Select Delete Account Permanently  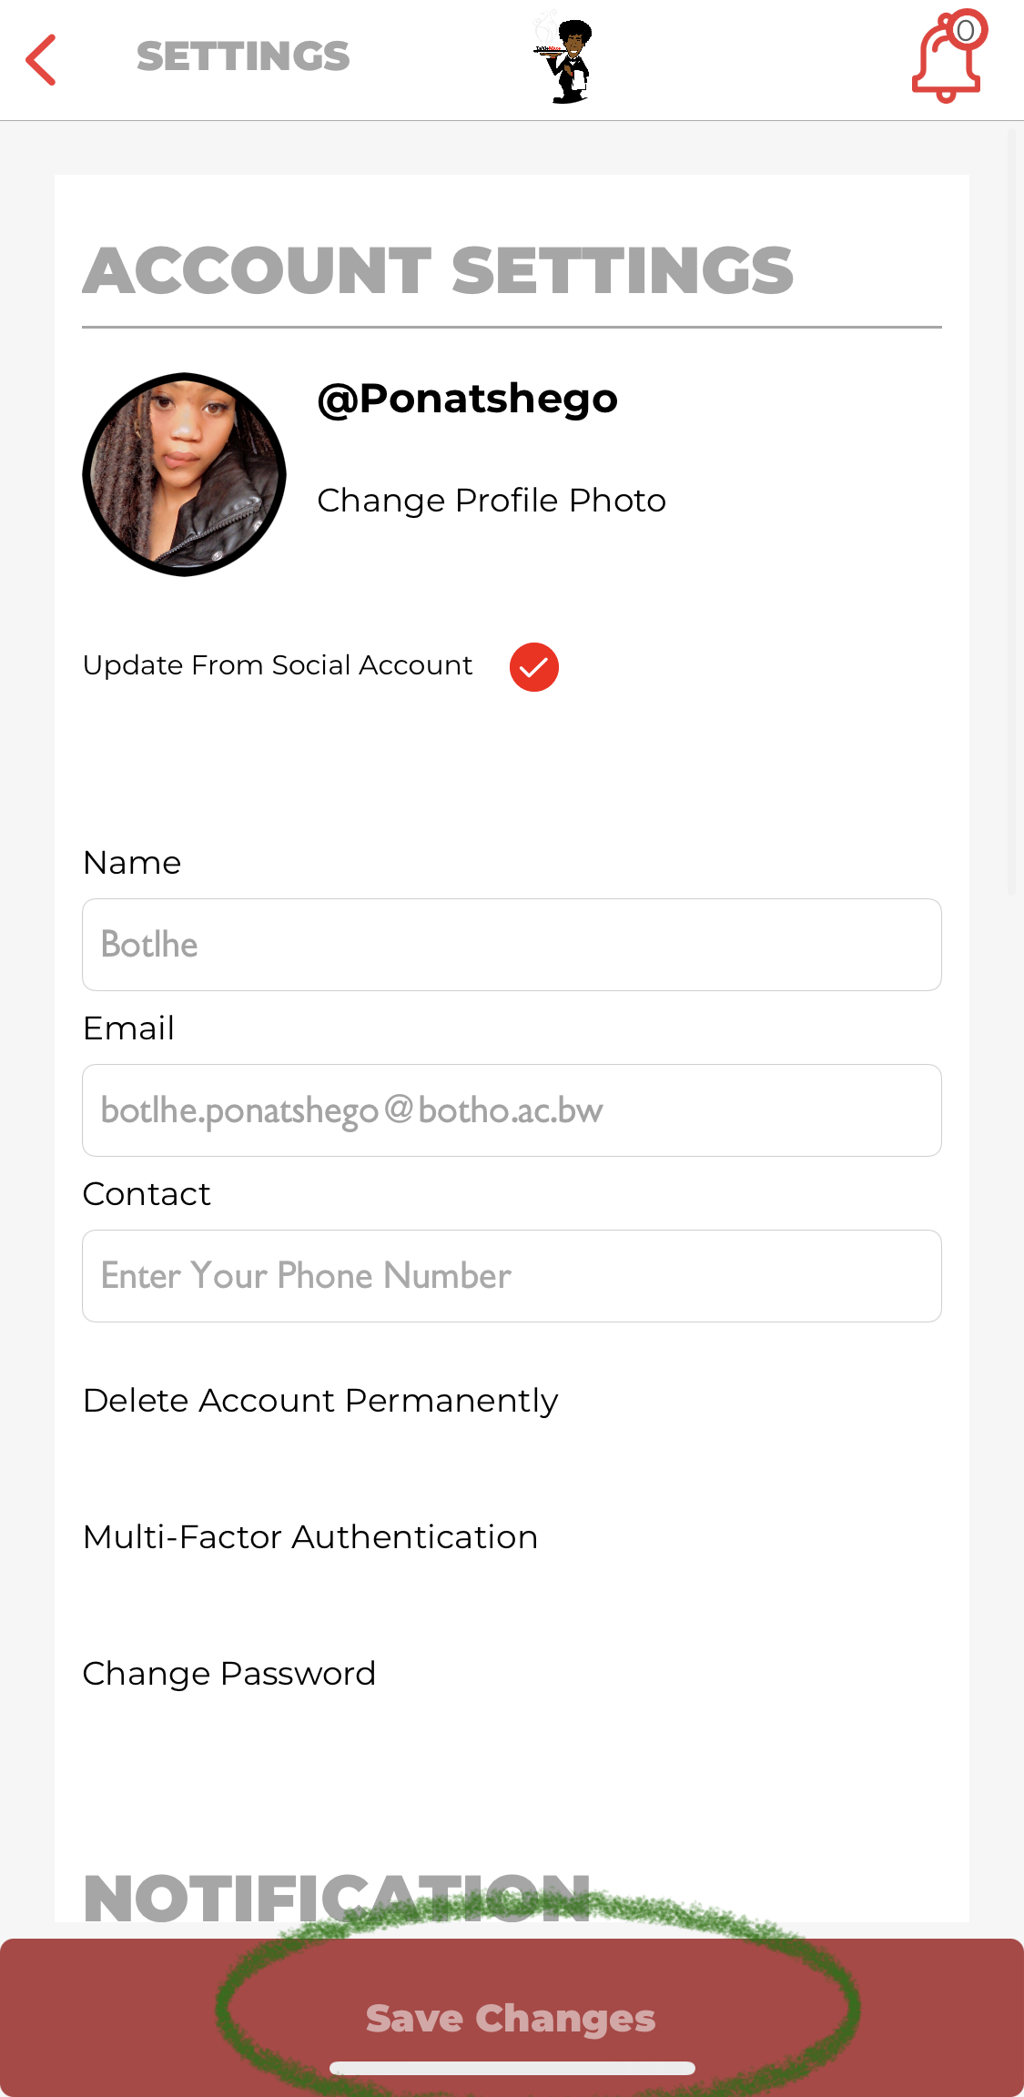[x=320, y=1401]
